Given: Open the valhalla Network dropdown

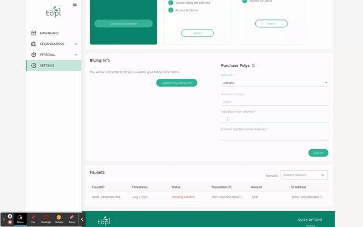Looking at the screenshot, I should 275,83.
